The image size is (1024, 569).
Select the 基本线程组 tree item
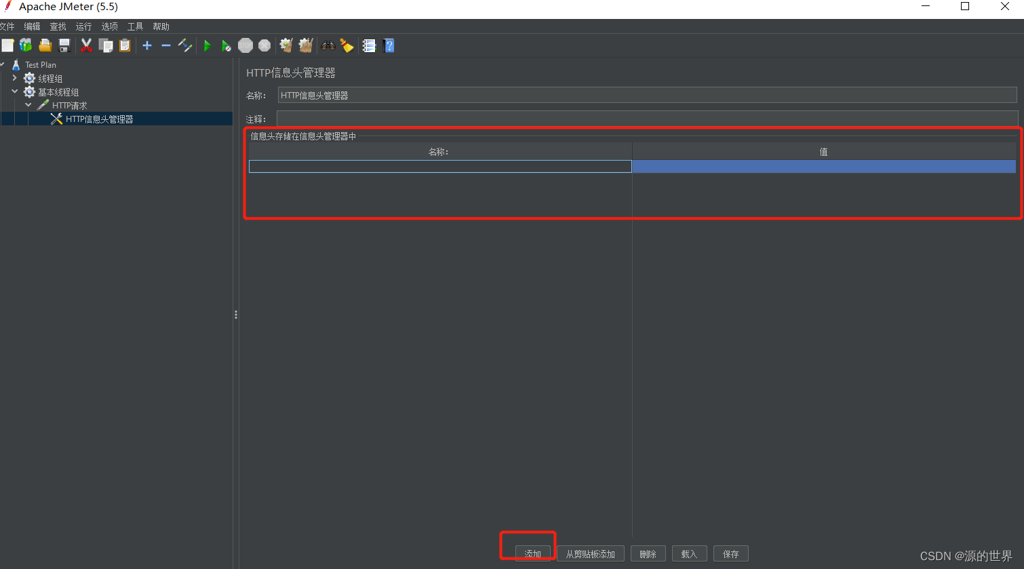point(58,92)
